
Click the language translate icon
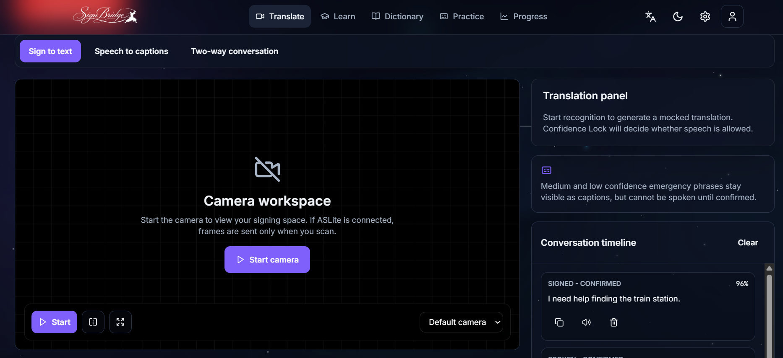point(650,16)
